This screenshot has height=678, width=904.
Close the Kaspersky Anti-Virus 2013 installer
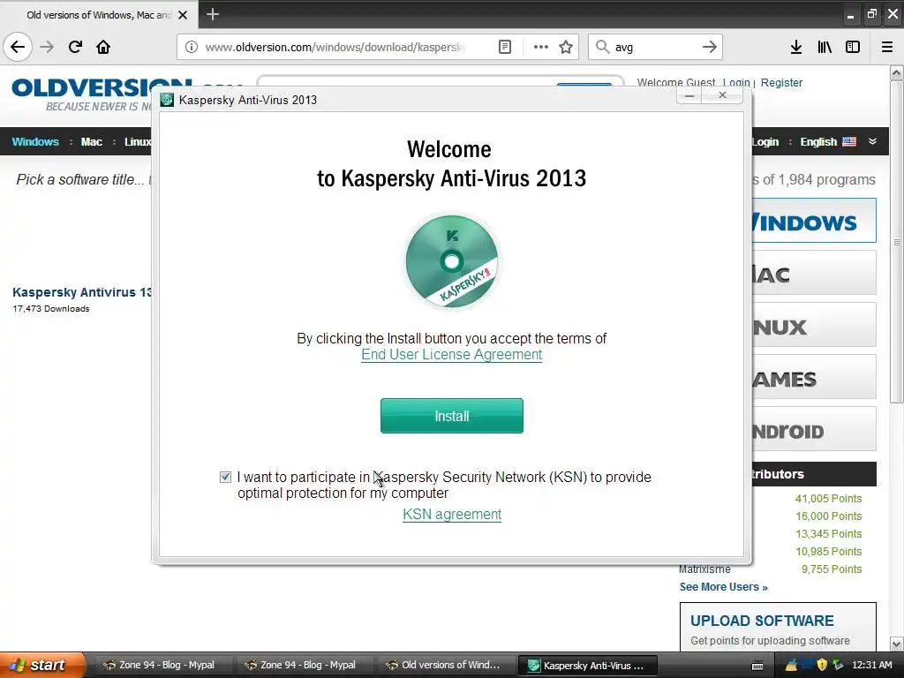click(722, 95)
